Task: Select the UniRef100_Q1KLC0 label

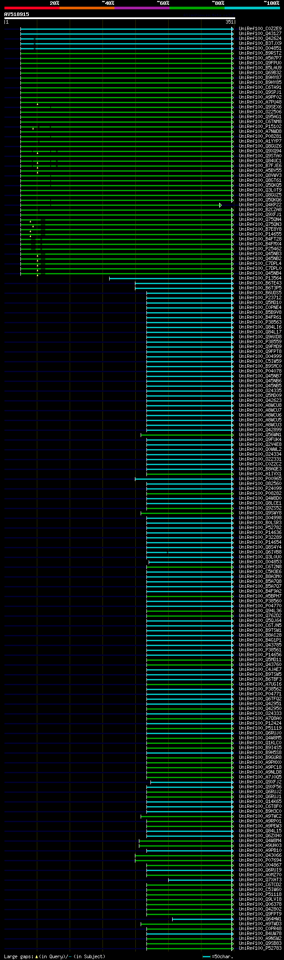Action: click(260, 743)
